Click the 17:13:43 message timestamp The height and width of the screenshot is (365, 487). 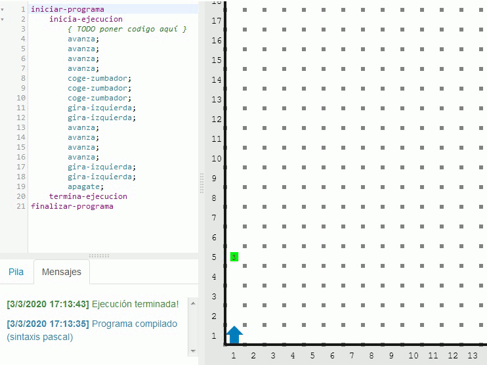point(48,304)
